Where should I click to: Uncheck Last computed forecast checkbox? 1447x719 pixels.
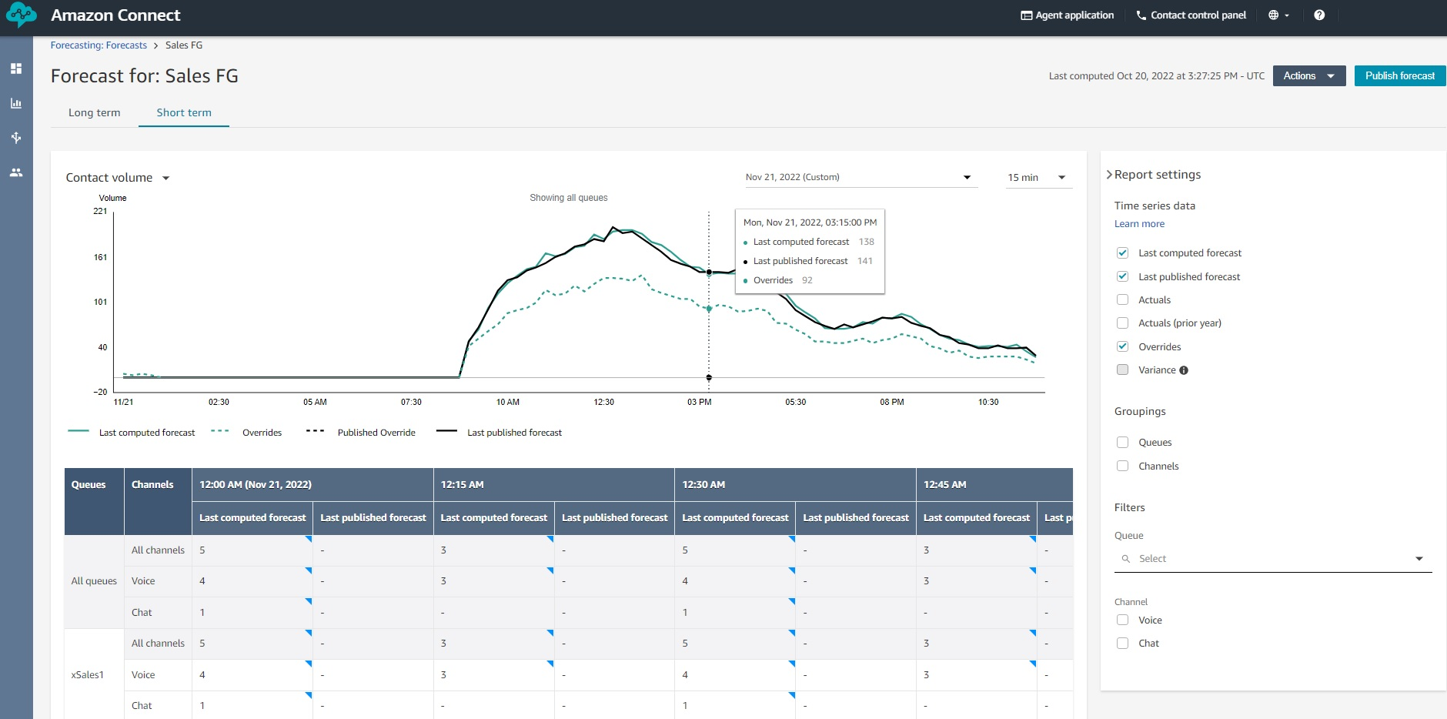(x=1122, y=253)
